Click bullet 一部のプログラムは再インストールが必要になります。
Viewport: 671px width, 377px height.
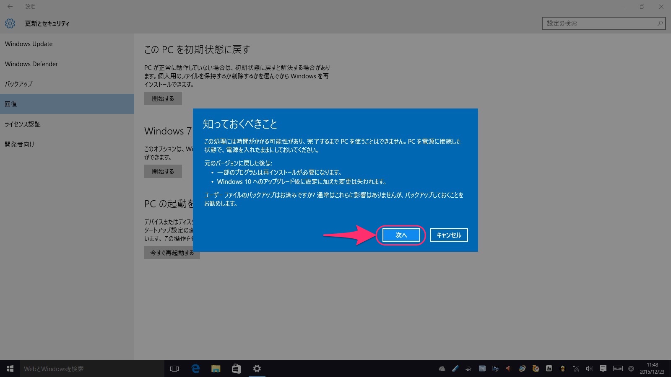(279, 172)
